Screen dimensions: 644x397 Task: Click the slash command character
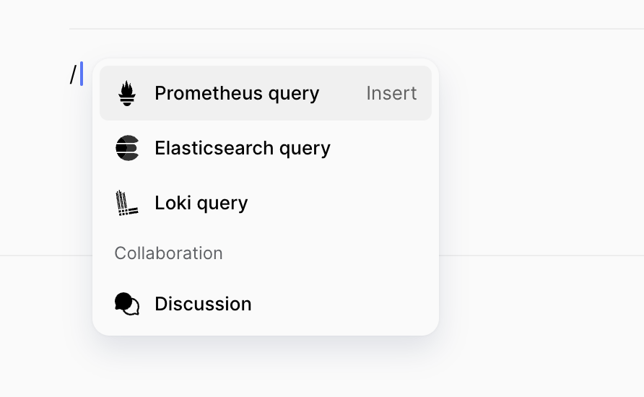[73, 74]
